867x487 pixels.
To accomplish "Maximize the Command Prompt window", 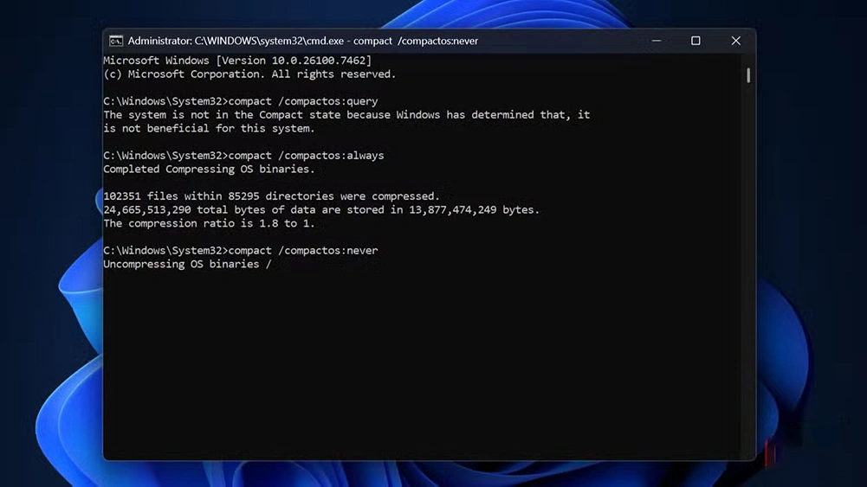I will pyautogui.click(x=696, y=41).
